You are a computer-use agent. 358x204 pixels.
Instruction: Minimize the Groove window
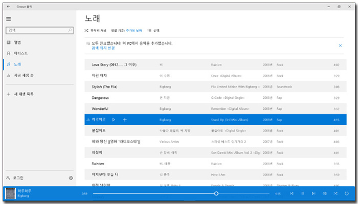(329, 7)
